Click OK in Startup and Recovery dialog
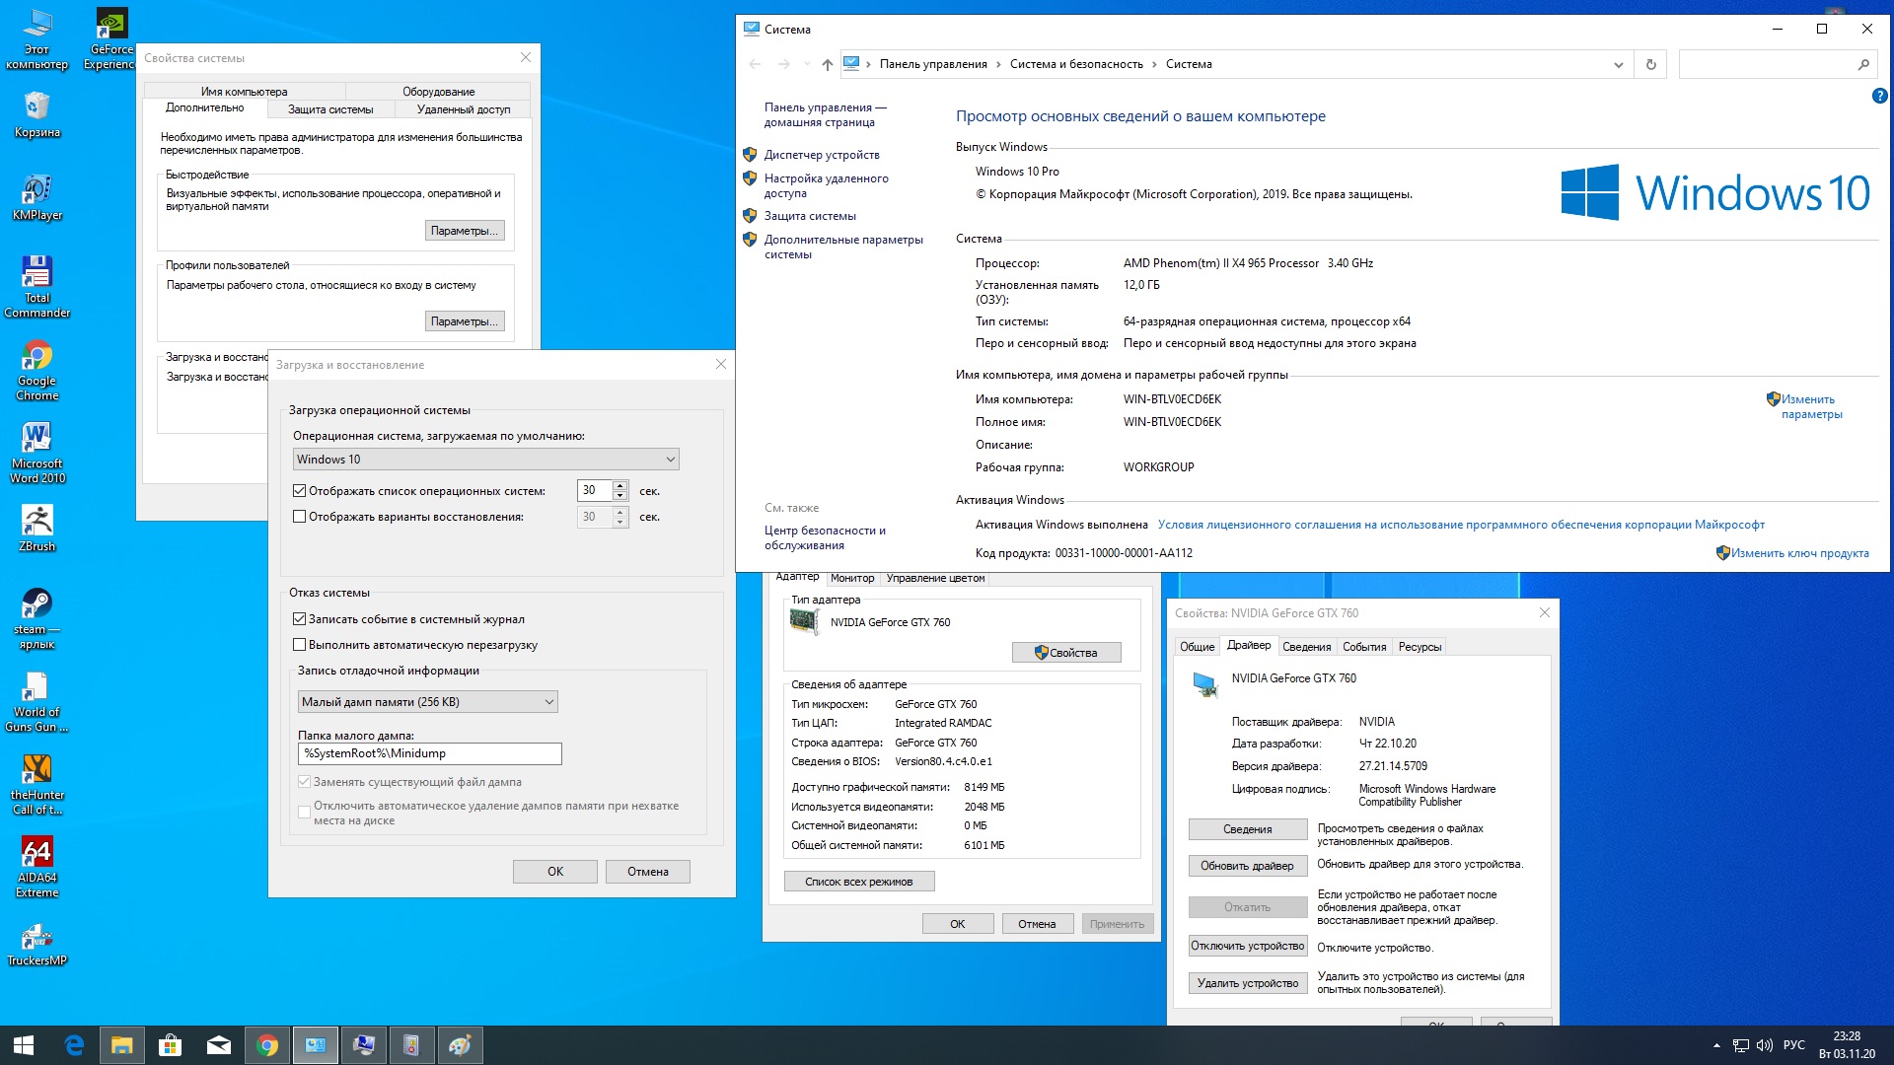The width and height of the screenshot is (1894, 1065). (x=555, y=872)
